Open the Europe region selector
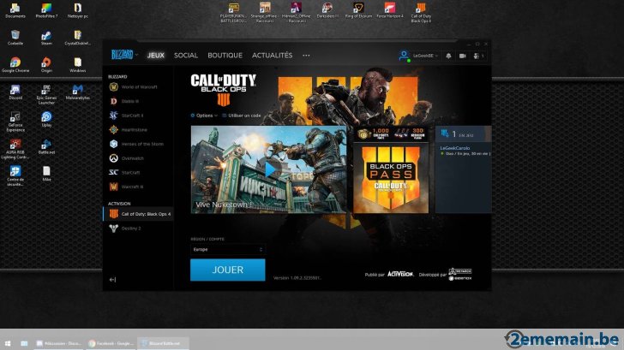This screenshot has height=350, width=624. click(228, 250)
